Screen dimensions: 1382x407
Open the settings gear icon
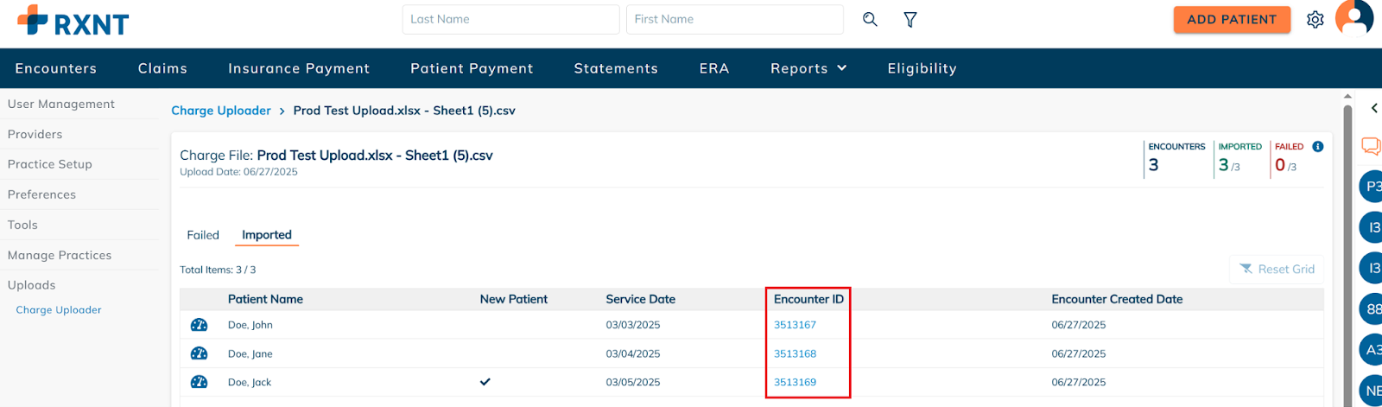[x=1315, y=19]
